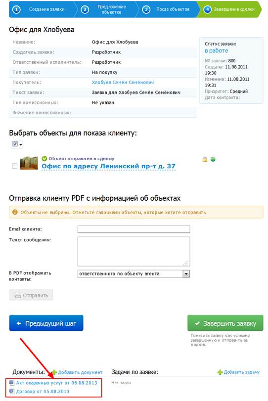
Task: Click the 'Email клиента' input field
Action: pos(134,229)
